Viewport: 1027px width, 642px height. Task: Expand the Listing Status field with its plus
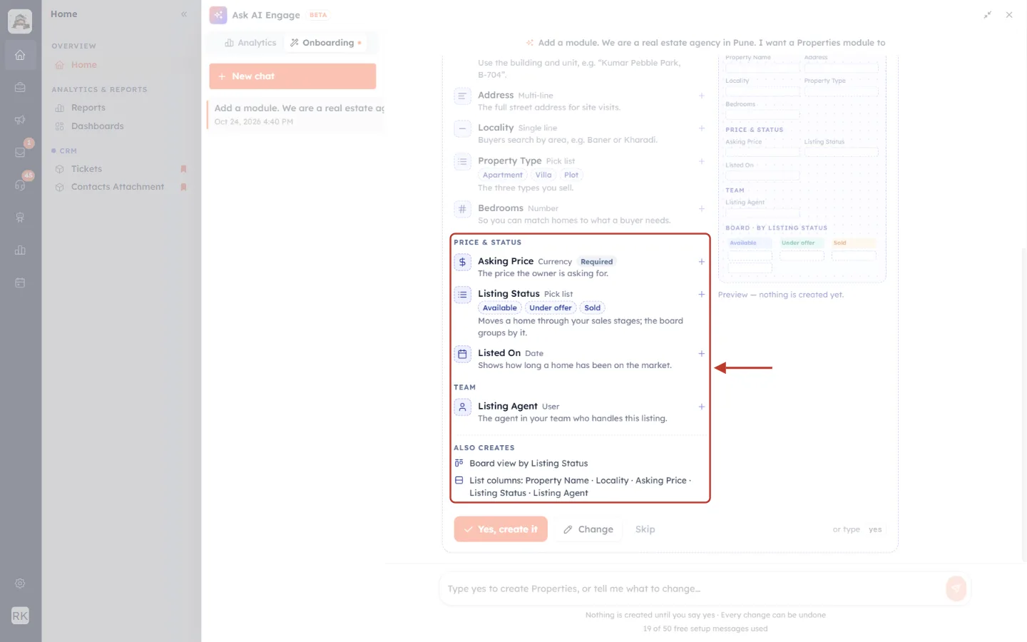[x=702, y=295]
